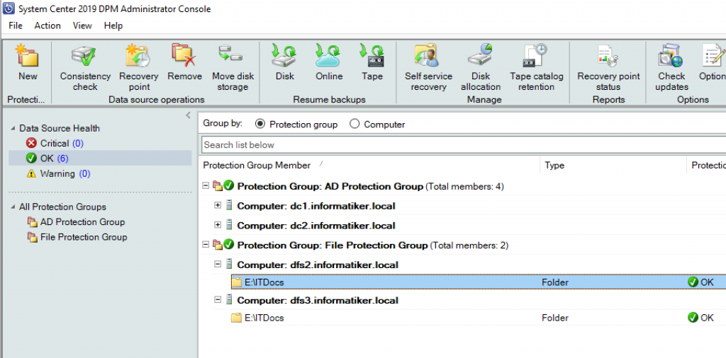
Task: Select E:\ITDocs under dfs3 computer
Action: click(264, 318)
